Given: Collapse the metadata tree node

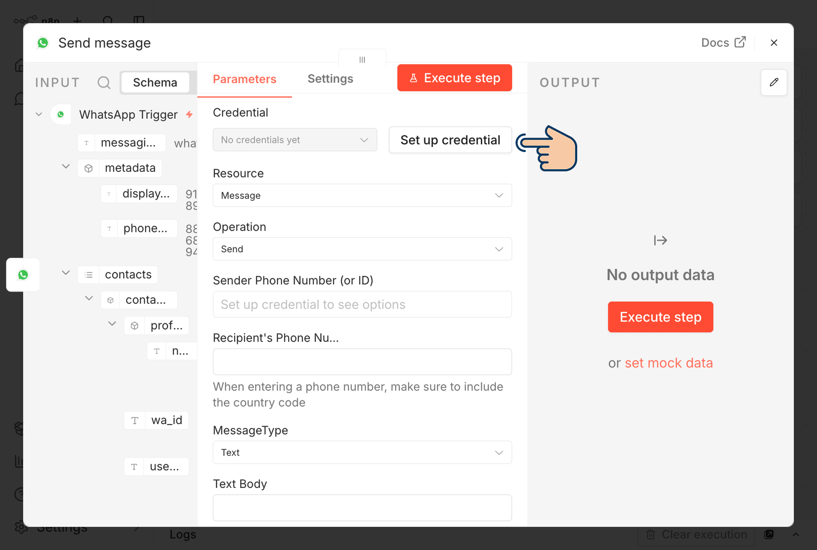Looking at the screenshot, I should pyautogui.click(x=66, y=166).
